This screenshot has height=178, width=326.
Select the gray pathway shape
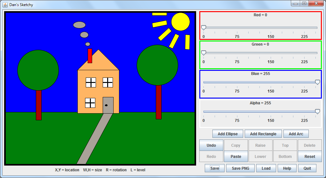95,139
